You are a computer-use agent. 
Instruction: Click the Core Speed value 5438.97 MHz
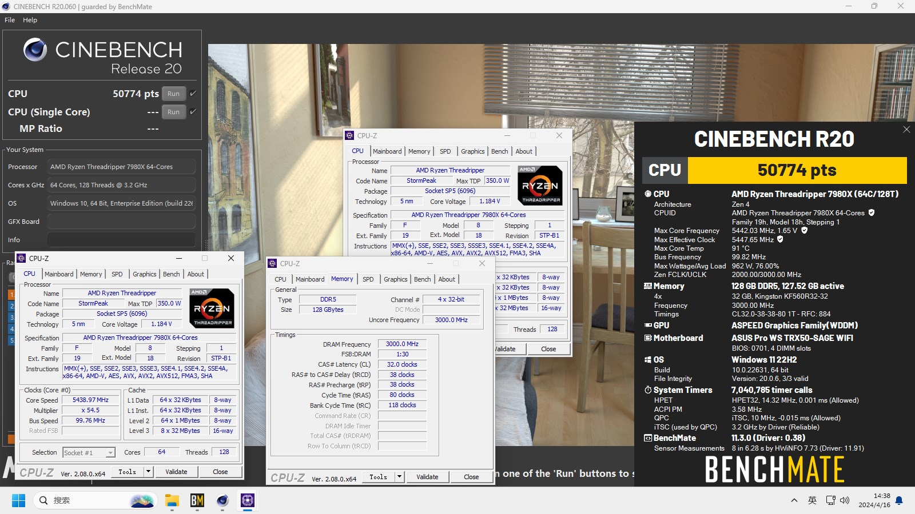[x=90, y=400]
